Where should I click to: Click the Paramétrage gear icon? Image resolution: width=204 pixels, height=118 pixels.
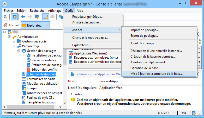[19, 46]
